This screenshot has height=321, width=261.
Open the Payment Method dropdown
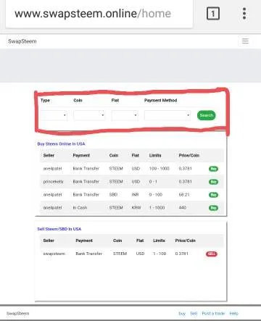[x=167, y=115]
